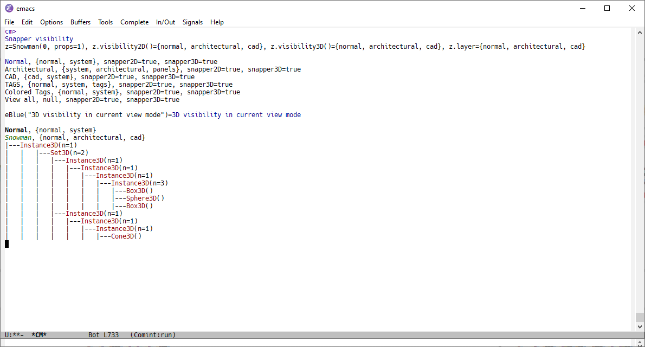This screenshot has width=645, height=347.
Task: Open the Options menu
Action: [x=51, y=22]
